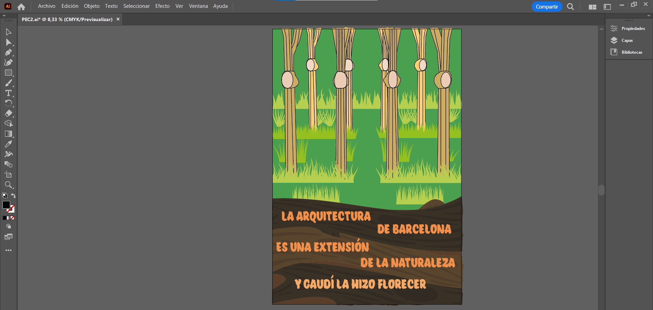Image resolution: width=653 pixels, height=310 pixels.
Task: Select the Selection tool (black arrow)
Action: pyautogui.click(x=9, y=32)
